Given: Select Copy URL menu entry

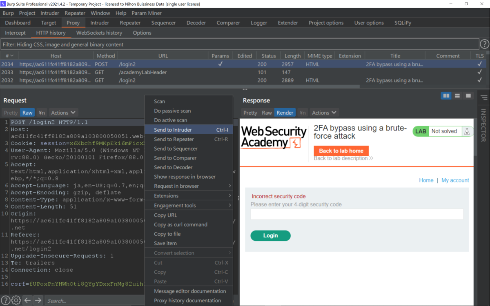Looking at the screenshot, I should [189, 215].
